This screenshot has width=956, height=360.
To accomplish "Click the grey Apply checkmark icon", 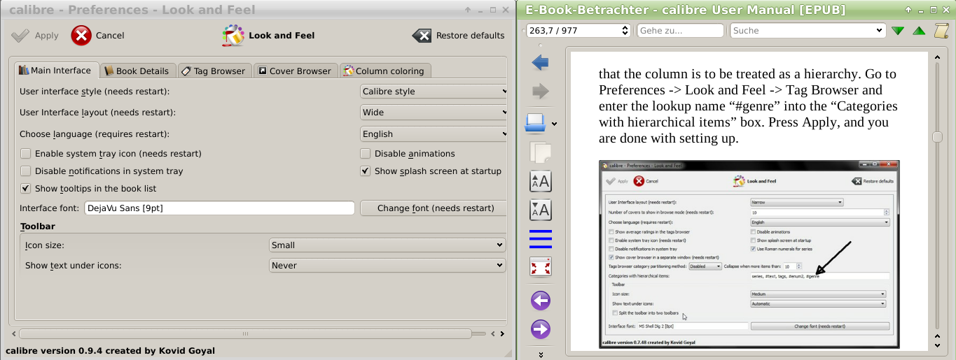I will (21, 36).
